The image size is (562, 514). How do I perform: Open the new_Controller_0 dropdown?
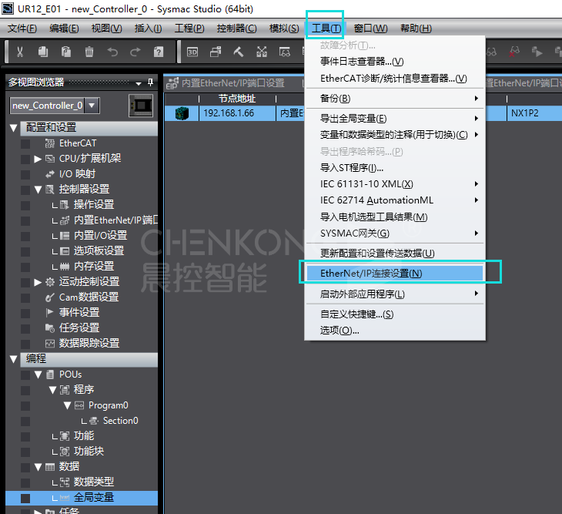(92, 106)
